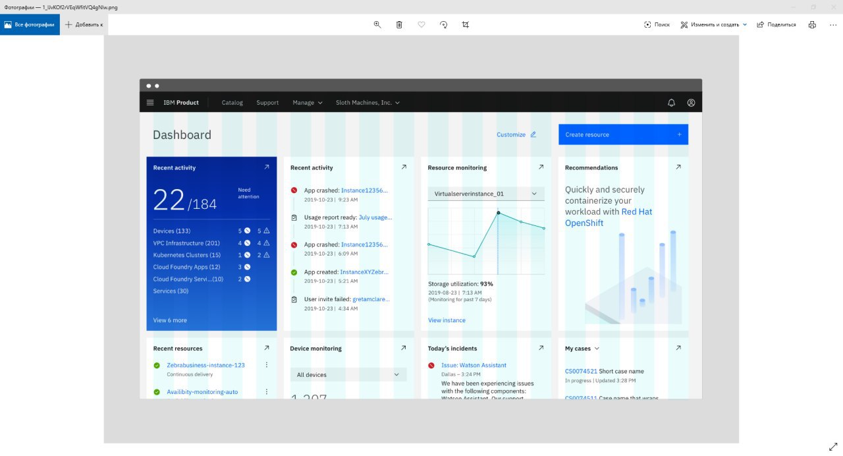Click the rotate image icon
This screenshot has width=843, height=456.
pos(444,24)
